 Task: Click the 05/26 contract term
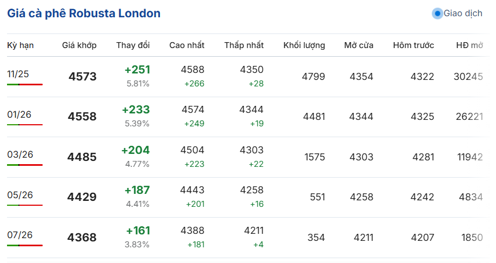(x=20, y=195)
